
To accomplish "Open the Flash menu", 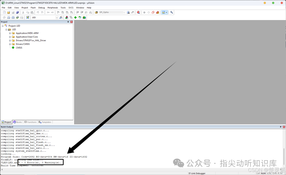I will point(33,8).
